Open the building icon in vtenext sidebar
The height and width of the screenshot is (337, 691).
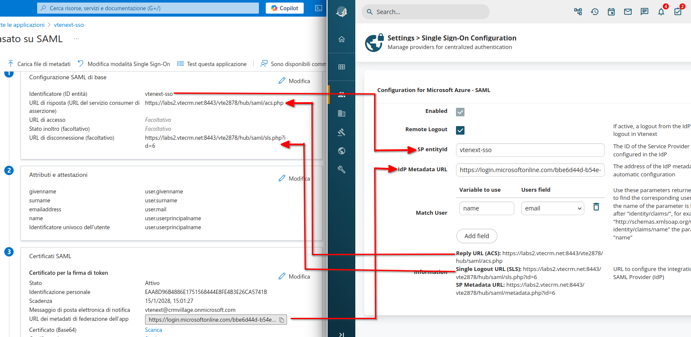(342, 113)
